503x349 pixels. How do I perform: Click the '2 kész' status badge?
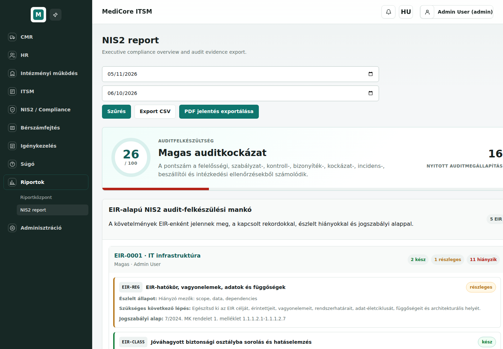point(418,260)
